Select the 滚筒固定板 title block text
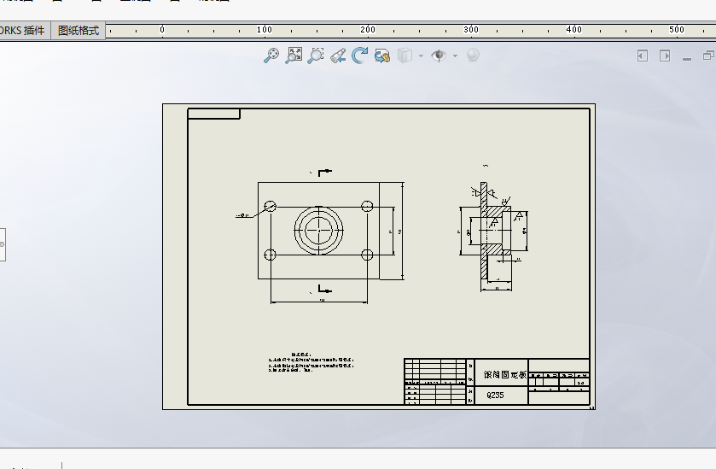Screen dimensions: 716x469 505,374
